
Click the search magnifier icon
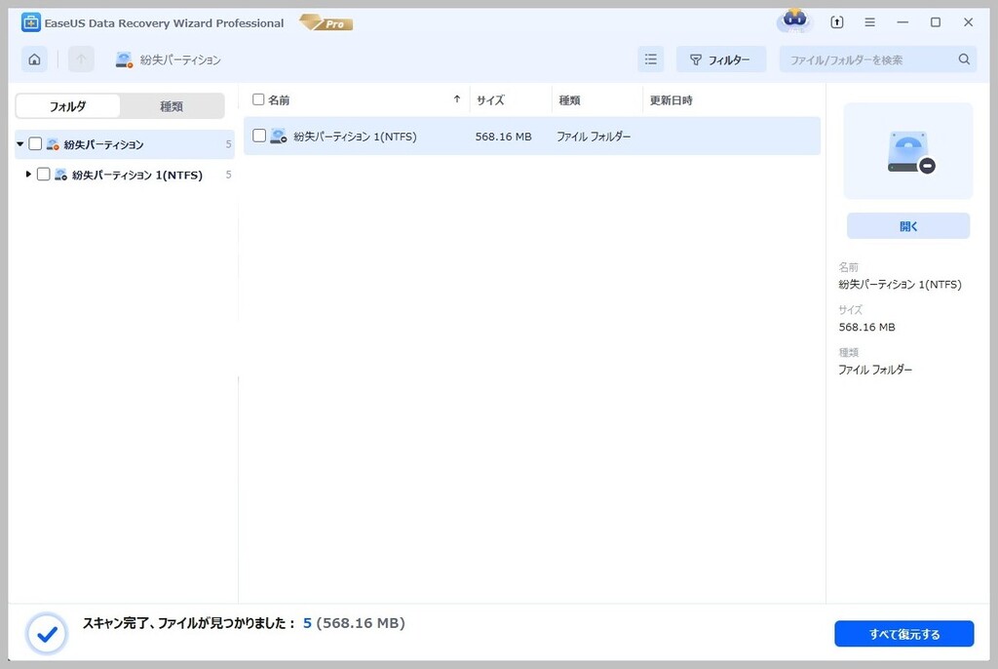click(x=964, y=59)
